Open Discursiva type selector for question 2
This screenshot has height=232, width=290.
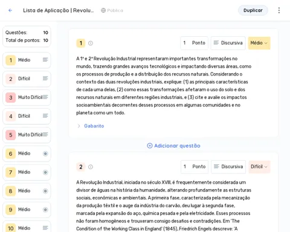[x=228, y=167]
